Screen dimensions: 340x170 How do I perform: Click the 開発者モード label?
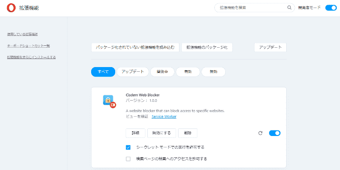coord(309,8)
